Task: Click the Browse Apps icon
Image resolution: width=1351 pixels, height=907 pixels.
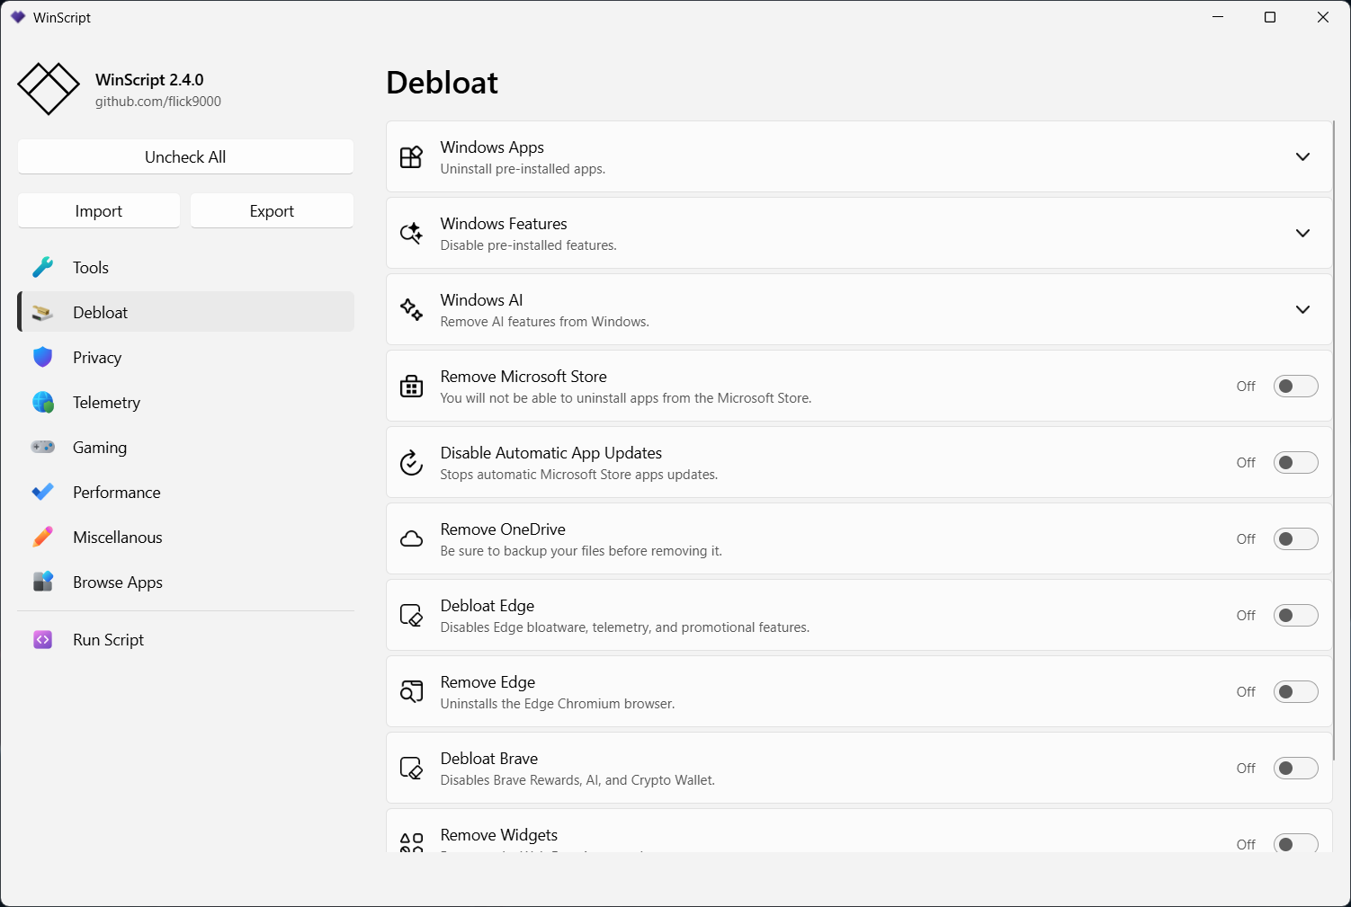Action: pos(42,582)
